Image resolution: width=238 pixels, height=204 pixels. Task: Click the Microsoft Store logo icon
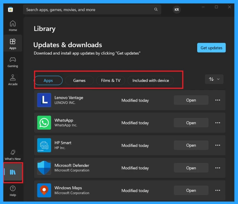pyautogui.click(x=10, y=9)
